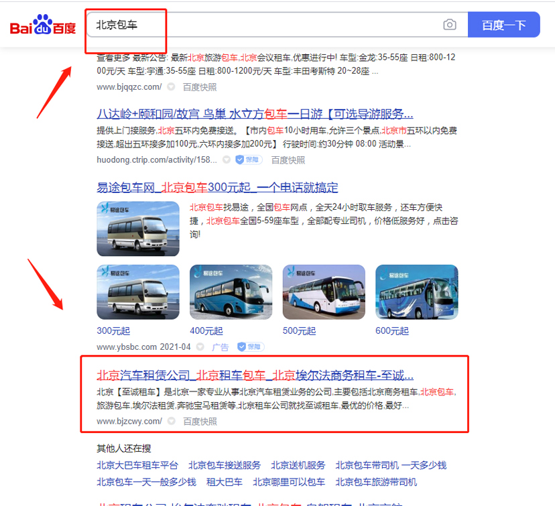Open dropdown arrow beside www.ybsbc.com

[200, 346]
